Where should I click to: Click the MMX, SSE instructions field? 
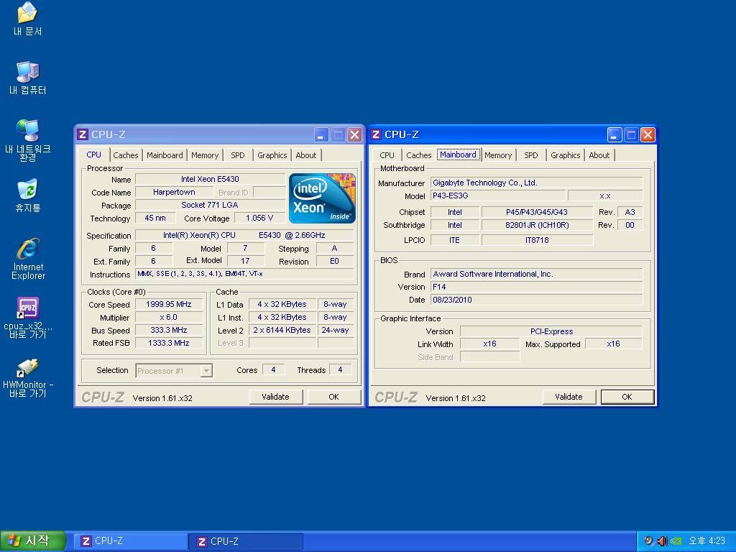[244, 274]
